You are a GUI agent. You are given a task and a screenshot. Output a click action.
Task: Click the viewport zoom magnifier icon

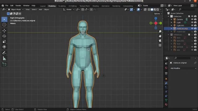pyautogui.click(x=160, y=31)
